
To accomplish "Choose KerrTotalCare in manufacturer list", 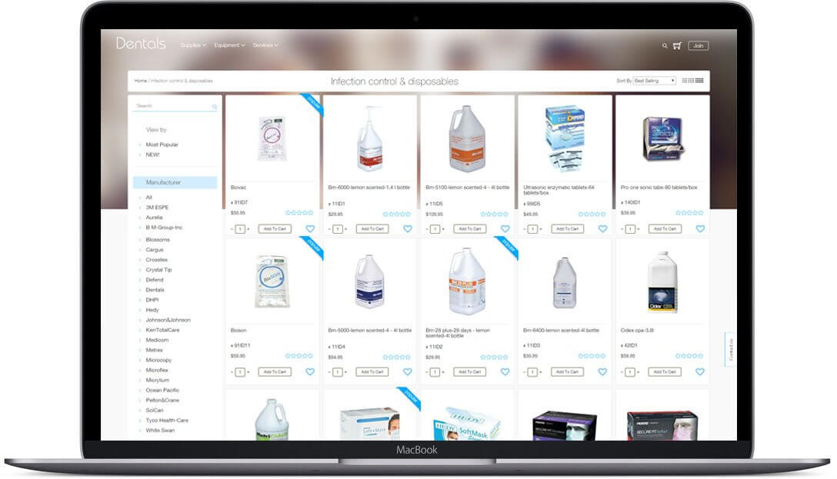I will 163,330.
